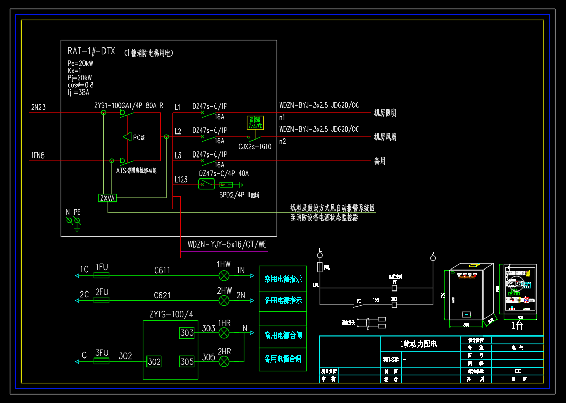Viewport: 566px width, 403px height.
Task: Click the L2 circuit breaker switch symbol
Action: pyautogui.click(x=208, y=138)
